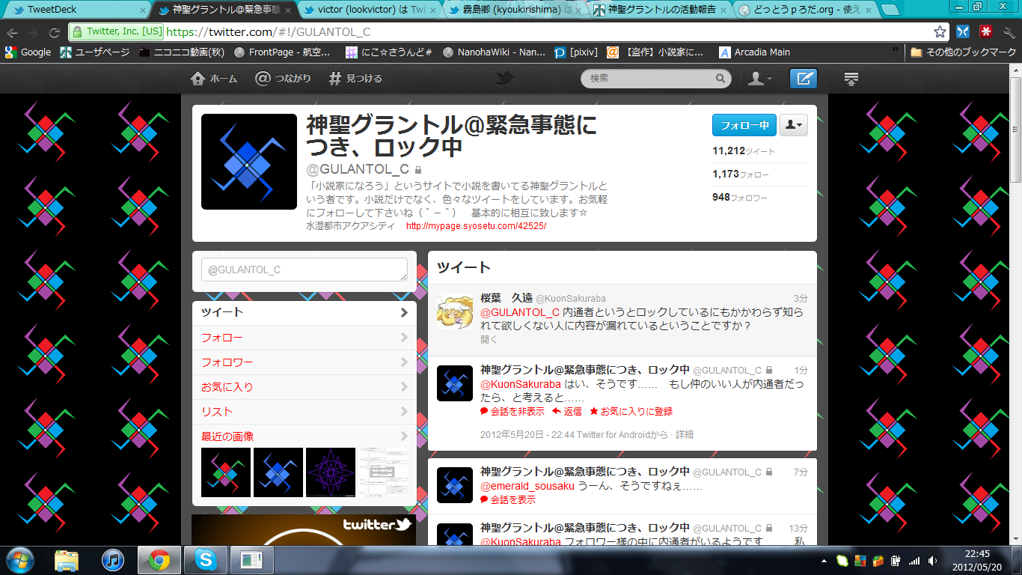Click the フォロー中 following button

(x=744, y=125)
